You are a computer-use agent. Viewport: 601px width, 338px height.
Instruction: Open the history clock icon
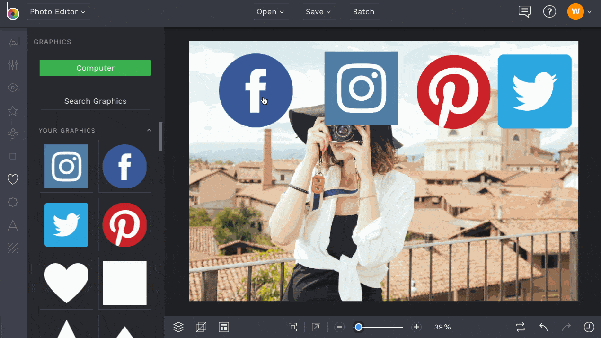589,327
